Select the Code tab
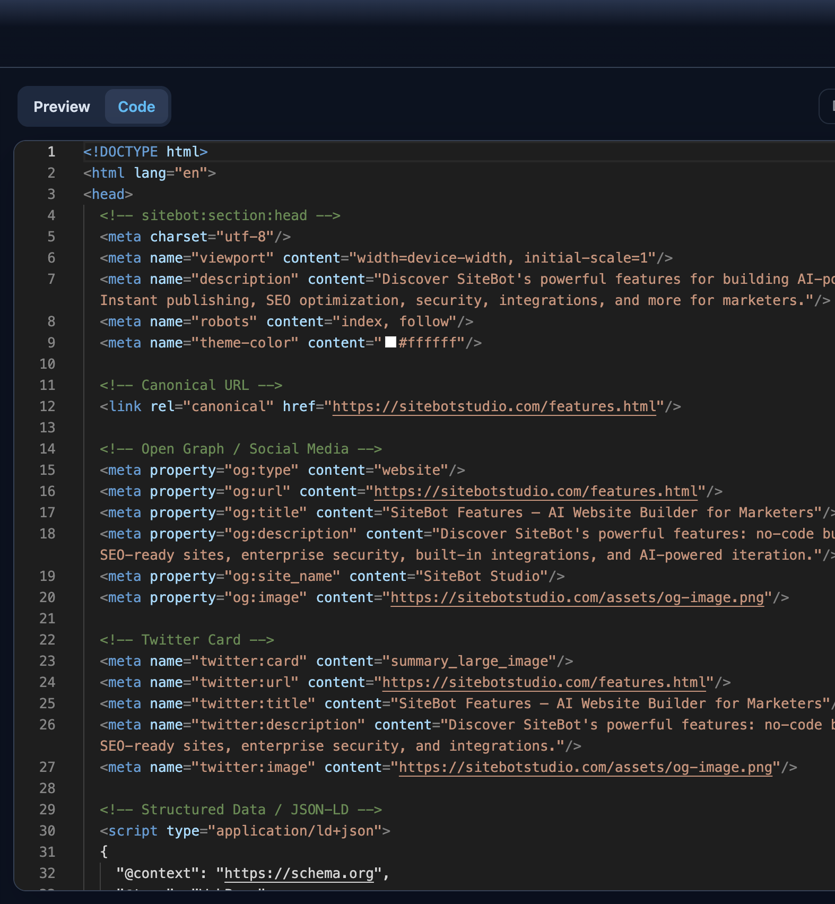This screenshot has width=835, height=904. pos(136,107)
